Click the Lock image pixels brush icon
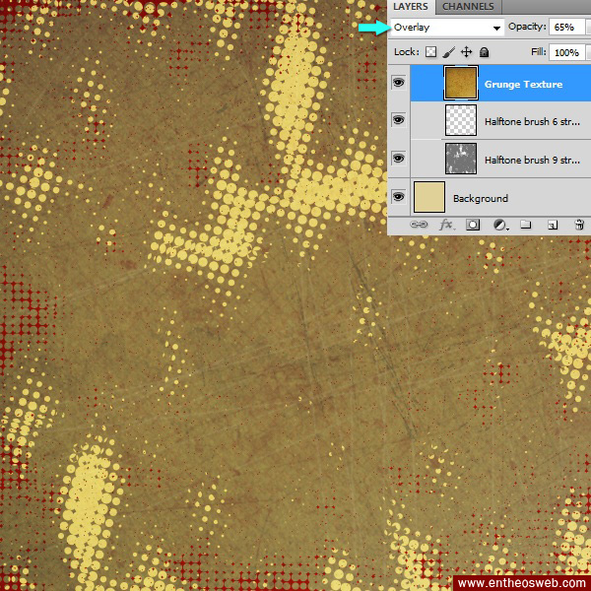The width and height of the screenshot is (591, 591). click(449, 52)
